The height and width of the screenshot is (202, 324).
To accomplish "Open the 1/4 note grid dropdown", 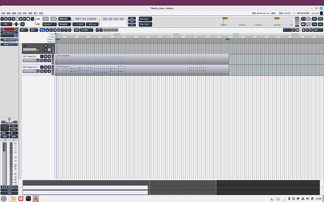I will point(85,30).
